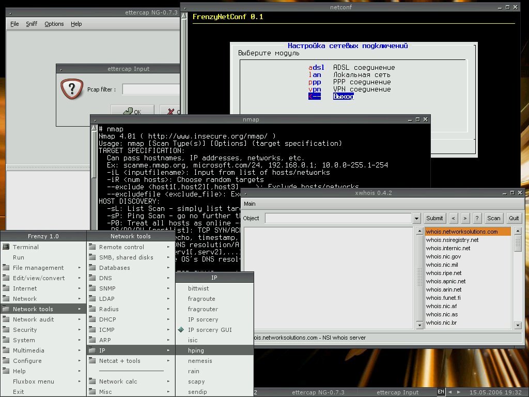This screenshot has height=397, width=529.
Task: Click the Security folder icon
Action: tap(6, 329)
